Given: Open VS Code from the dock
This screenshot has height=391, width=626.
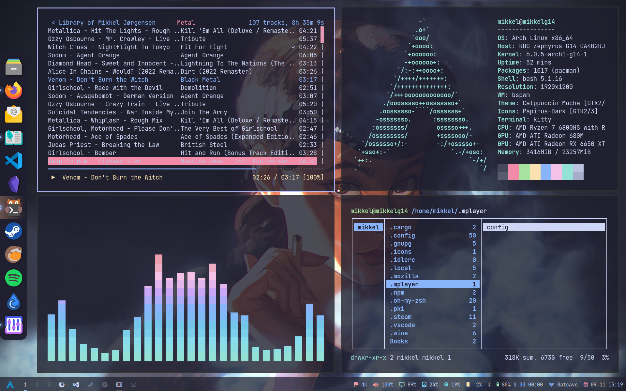Looking at the screenshot, I should pyautogui.click(x=13, y=160).
